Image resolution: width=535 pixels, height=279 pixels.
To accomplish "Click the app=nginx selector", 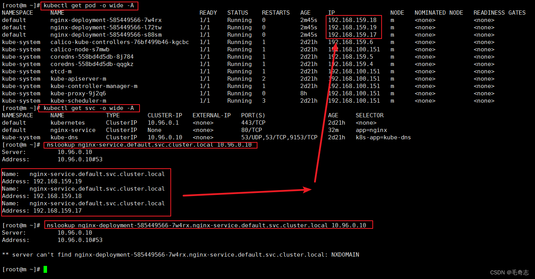I will tap(371, 130).
